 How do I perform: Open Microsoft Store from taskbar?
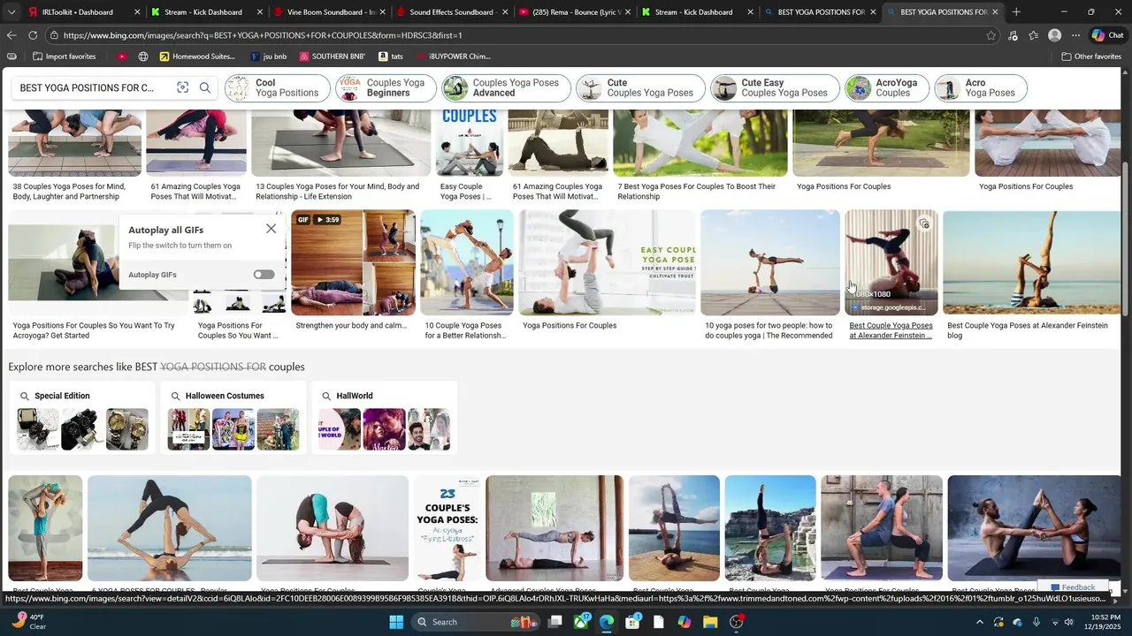[x=632, y=622]
